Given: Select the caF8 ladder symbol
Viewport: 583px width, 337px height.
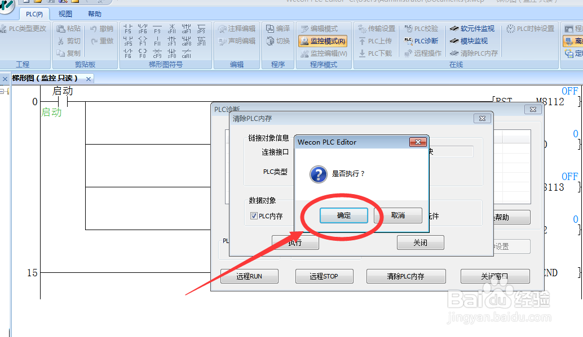Looking at the screenshot, I should 186,41.
